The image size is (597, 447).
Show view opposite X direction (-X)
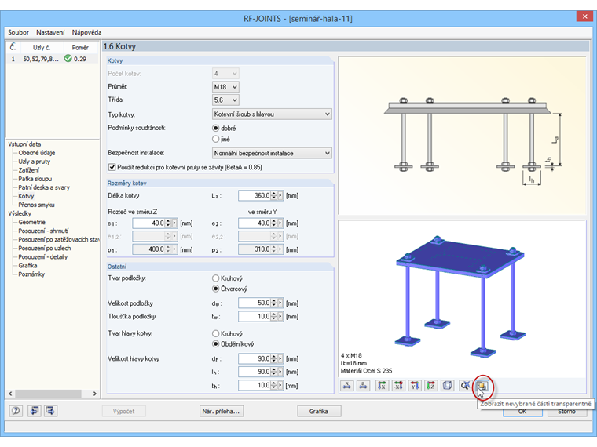398,385
